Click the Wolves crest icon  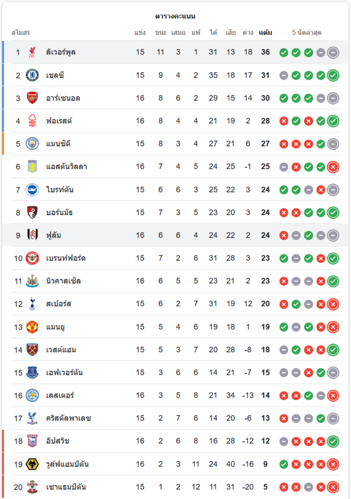pos(32,464)
